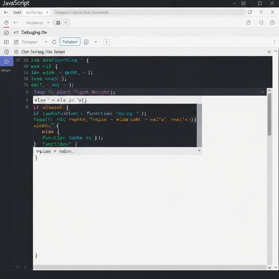Select the blue debug icon in left sidebar
Screen dimensions: 279x279
7,62
